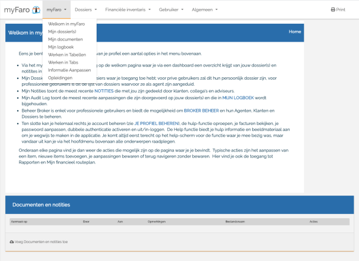The width and height of the screenshot is (359, 261).
Task: Choose Mijn documenten in the dropdown
Action: (65, 39)
